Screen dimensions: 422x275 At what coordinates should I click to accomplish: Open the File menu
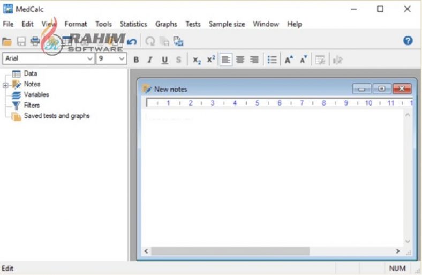pos(8,24)
